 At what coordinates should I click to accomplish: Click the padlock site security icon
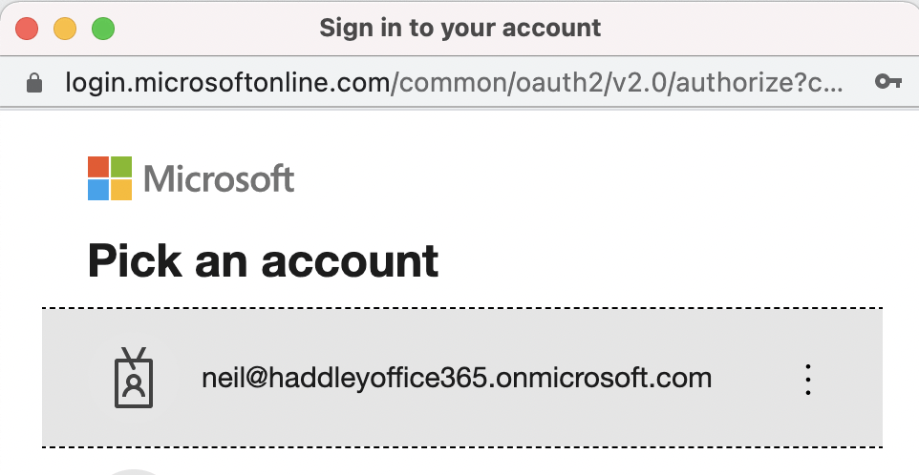point(34,83)
